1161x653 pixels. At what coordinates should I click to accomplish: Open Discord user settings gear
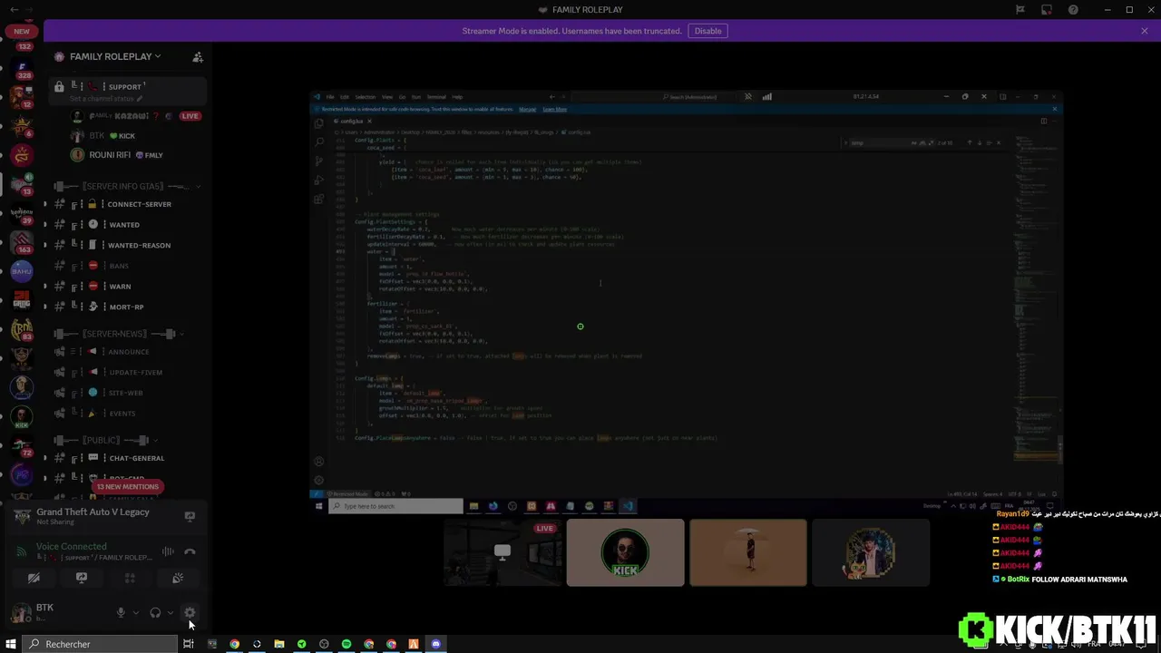(x=190, y=613)
